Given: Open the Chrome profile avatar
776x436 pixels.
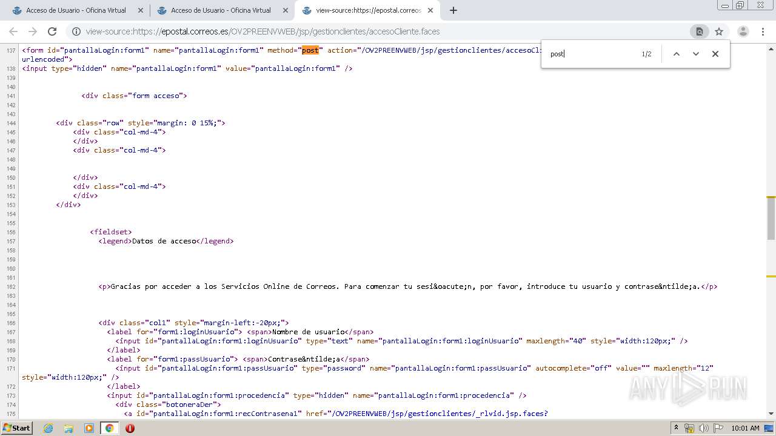Looking at the screenshot, I should (743, 31).
